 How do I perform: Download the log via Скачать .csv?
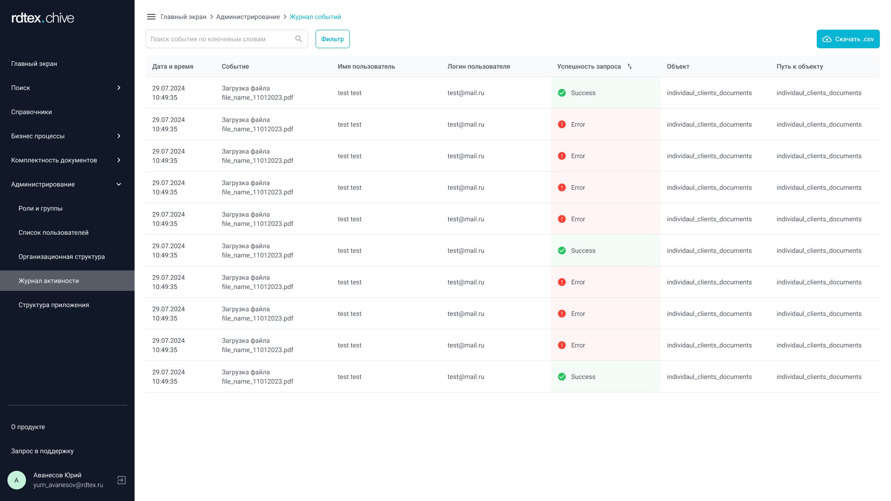pos(848,39)
